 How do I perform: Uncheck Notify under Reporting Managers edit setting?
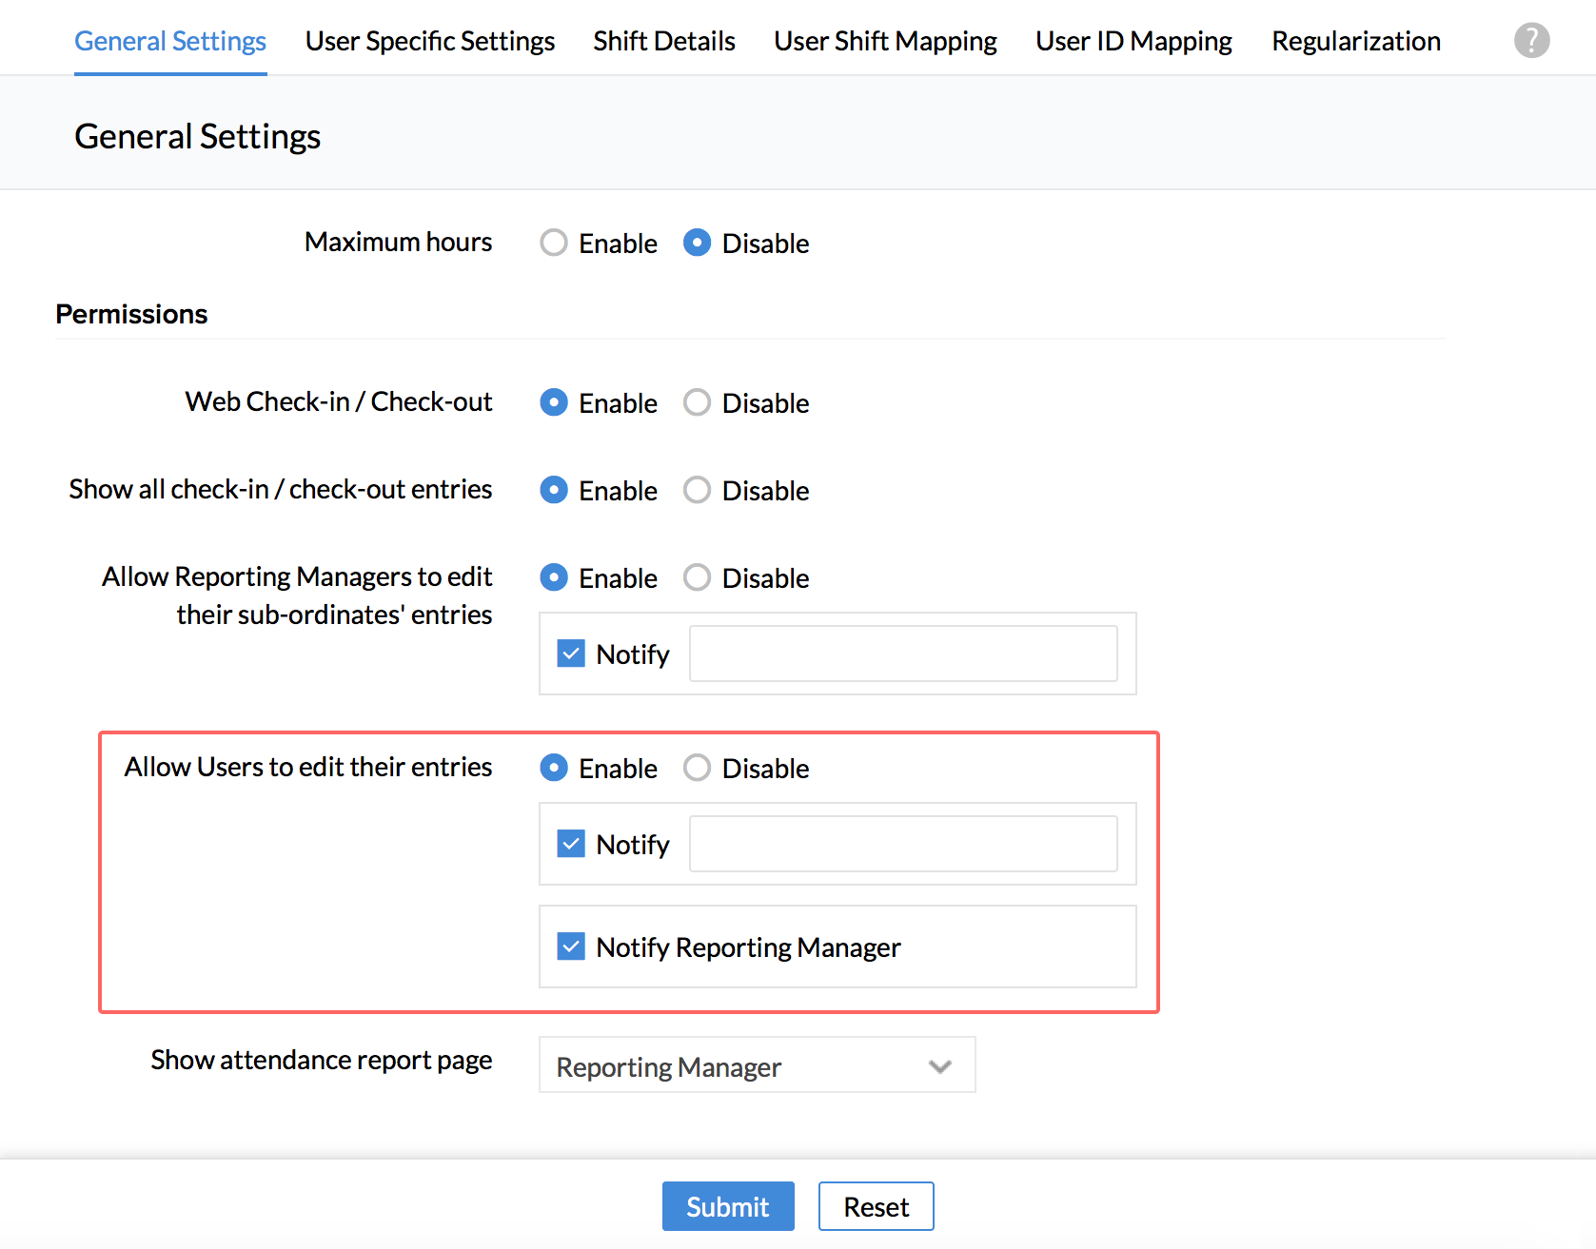pyautogui.click(x=571, y=654)
